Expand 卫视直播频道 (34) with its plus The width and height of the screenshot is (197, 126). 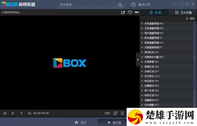point(142,28)
